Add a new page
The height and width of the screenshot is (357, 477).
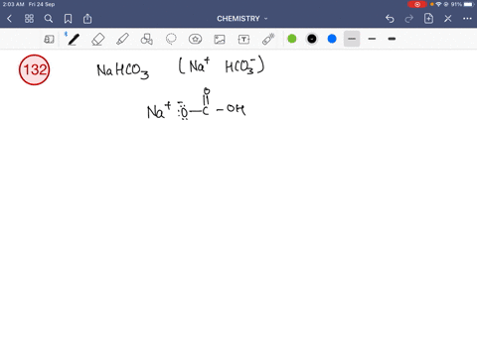click(x=428, y=19)
